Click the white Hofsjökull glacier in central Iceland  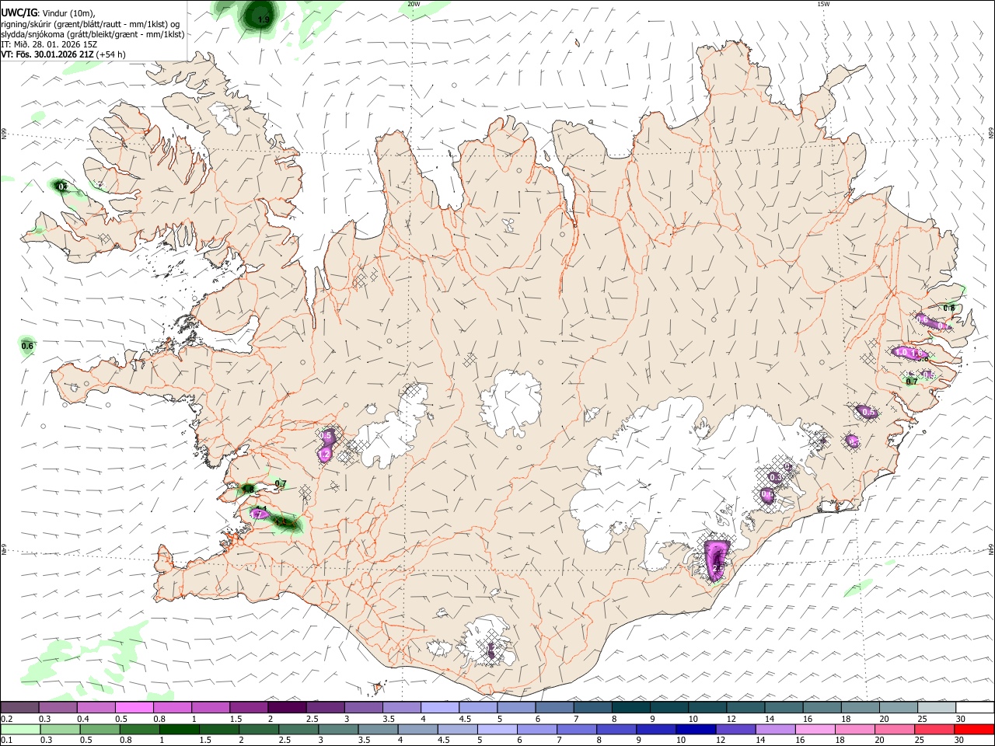511,402
